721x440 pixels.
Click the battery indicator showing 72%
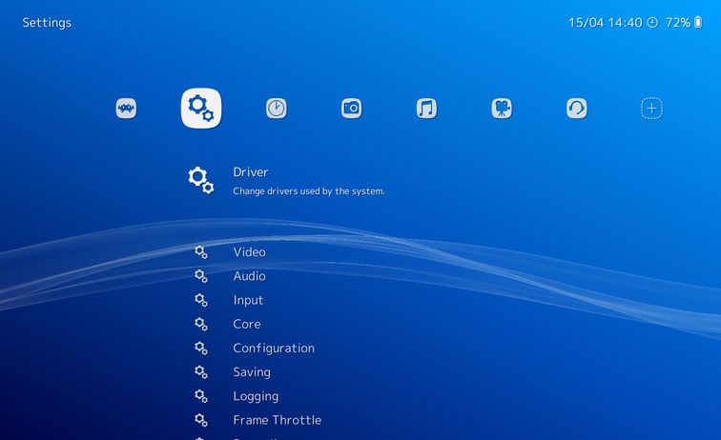click(684, 22)
